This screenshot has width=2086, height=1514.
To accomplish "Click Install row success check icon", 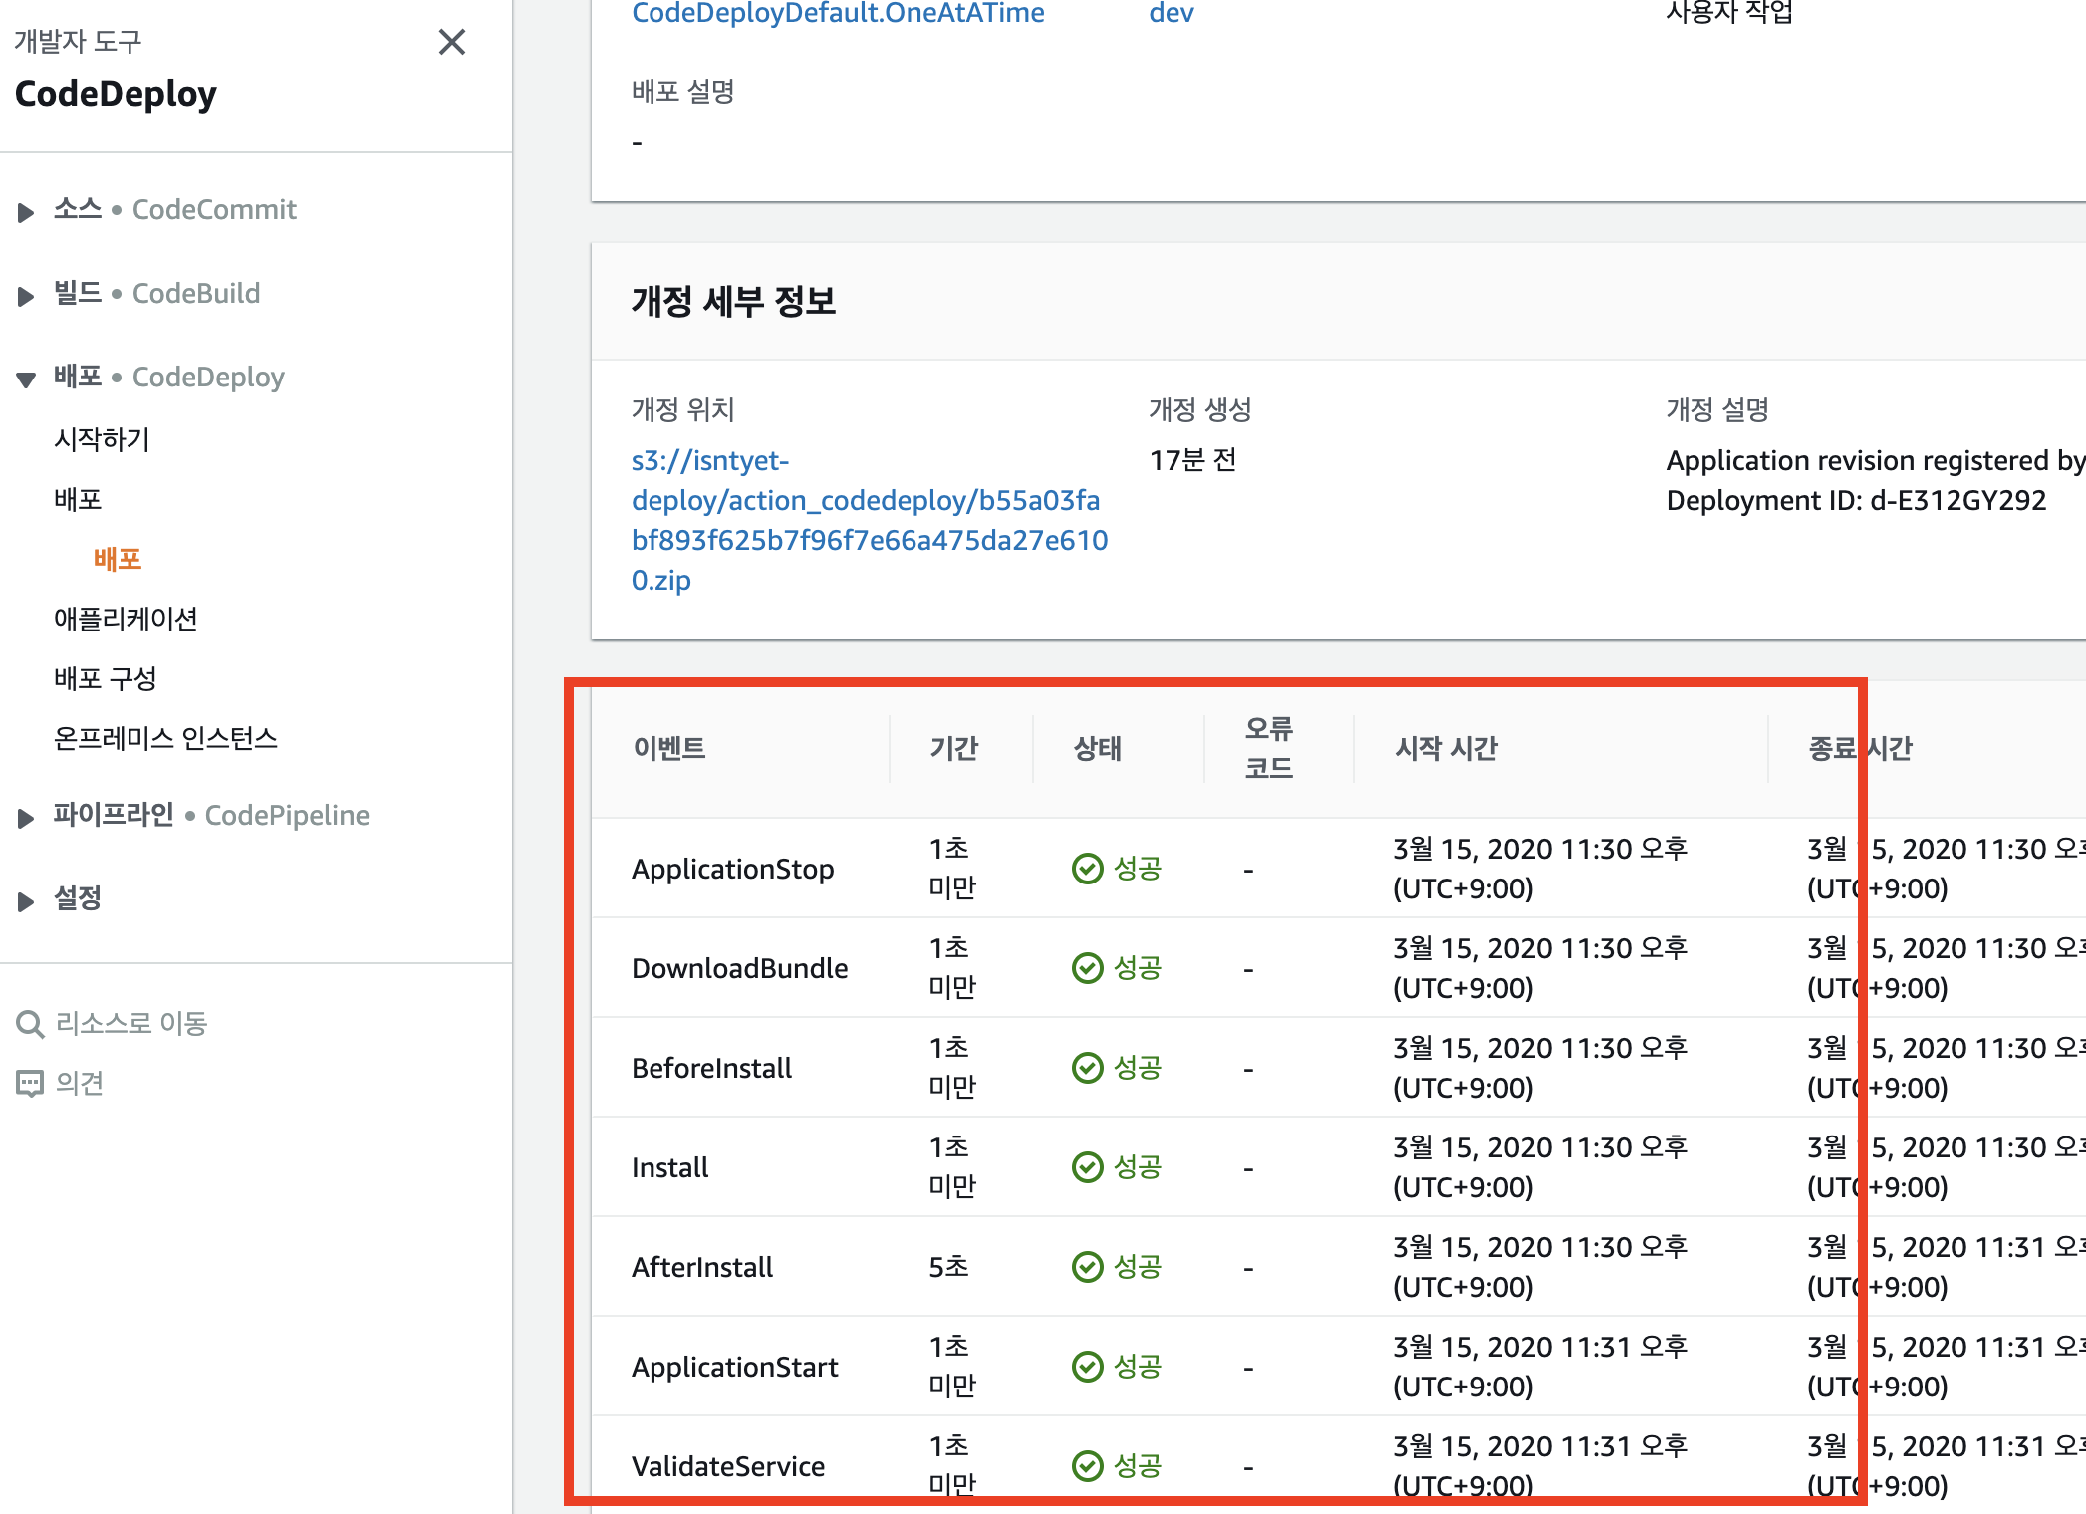I will (1088, 1167).
